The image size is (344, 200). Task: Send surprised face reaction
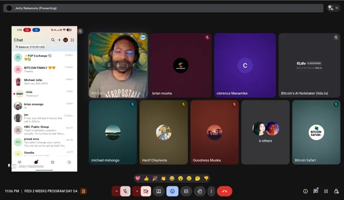(x=180, y=178)
